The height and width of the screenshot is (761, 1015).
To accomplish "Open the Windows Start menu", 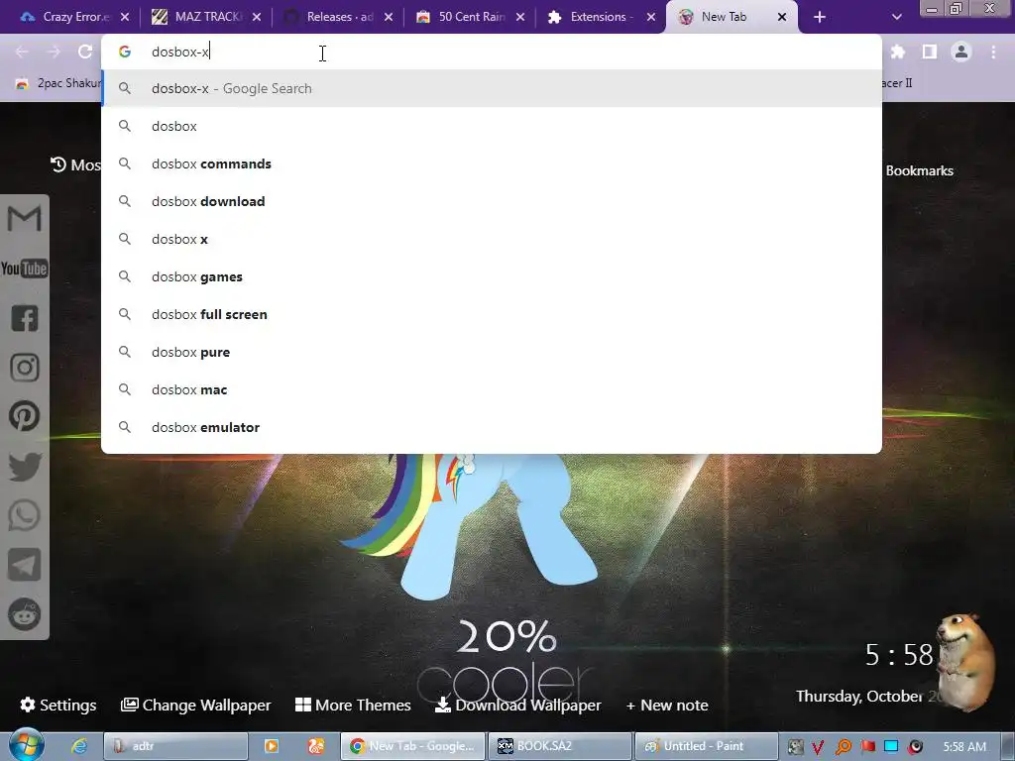I will point(25,745).
